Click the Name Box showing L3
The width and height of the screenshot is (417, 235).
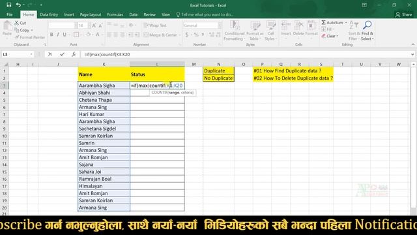tap(16, 54)
